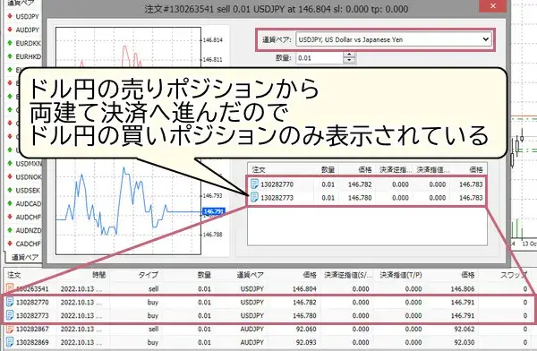Sort terminal by スワップ column header
The height and width of the screenshot is (351, 537).
(x=514, y=275)
